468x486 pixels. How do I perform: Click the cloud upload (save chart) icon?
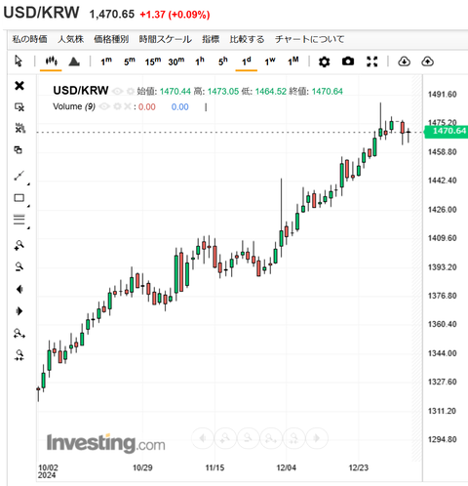point(427,61)
